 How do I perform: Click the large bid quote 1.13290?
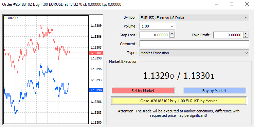click(159, 76)
